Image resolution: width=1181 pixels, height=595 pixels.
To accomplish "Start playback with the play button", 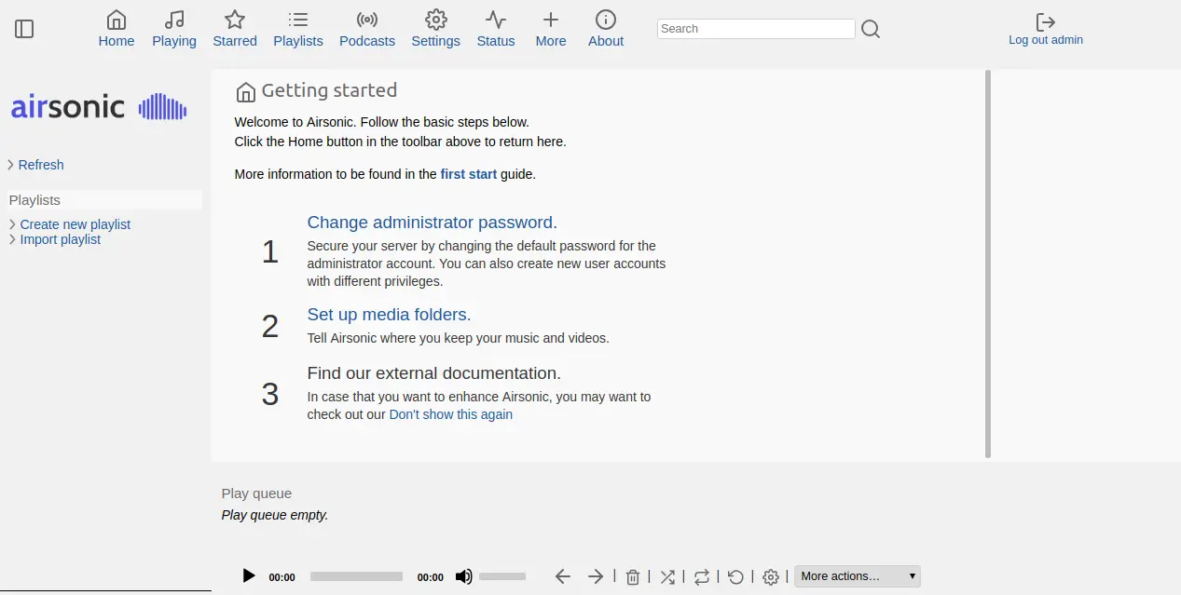I will point(249,576).
